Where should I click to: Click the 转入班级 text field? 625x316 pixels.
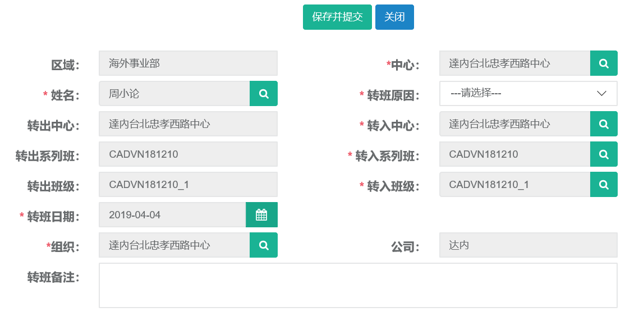pos(514,185)
